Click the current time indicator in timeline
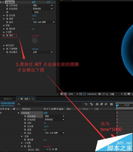 [x=117, y=105]
